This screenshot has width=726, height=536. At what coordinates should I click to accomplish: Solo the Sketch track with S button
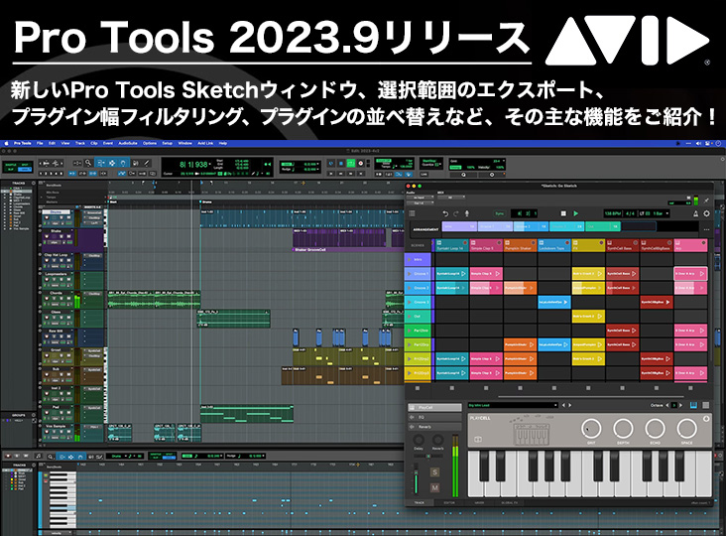coord(434,472)
